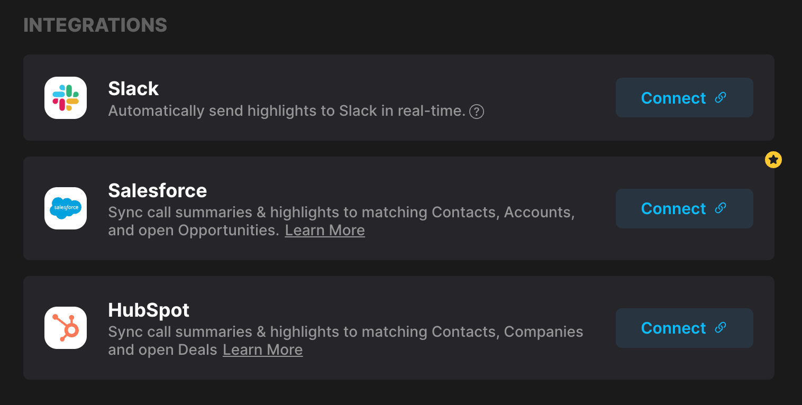
Task: Connect the Slack integration
Action: pyautogui.click(x=684, y=98)
